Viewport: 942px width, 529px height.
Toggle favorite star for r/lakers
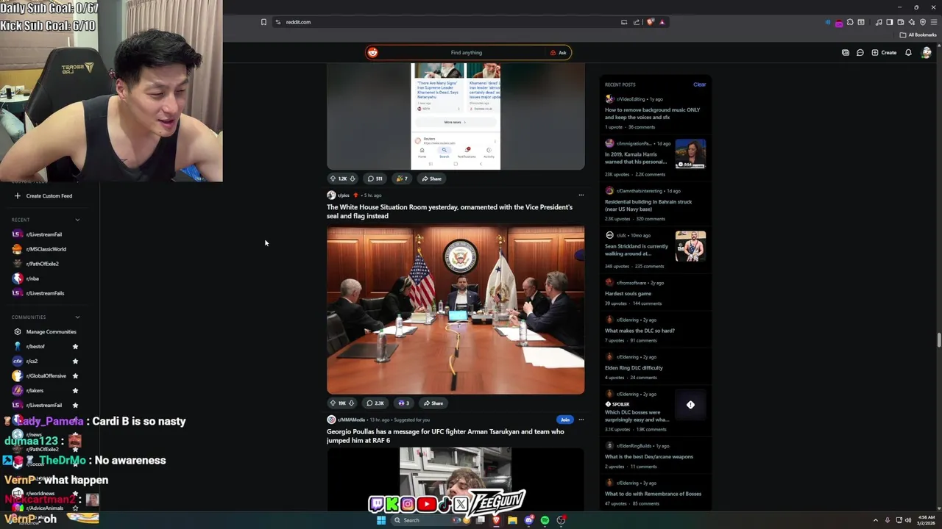75,391
